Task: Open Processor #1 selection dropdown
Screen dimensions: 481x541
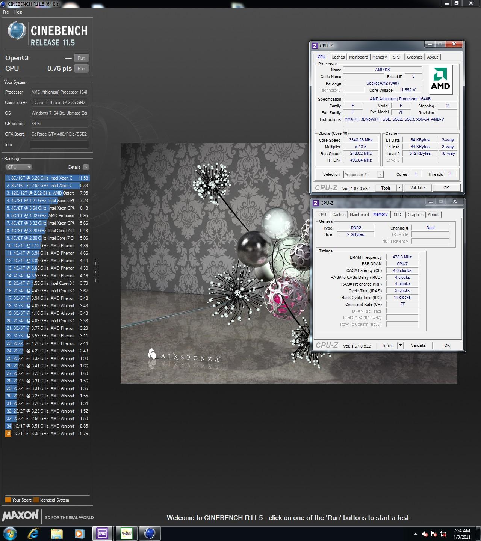Action: [x=363, y=175]
